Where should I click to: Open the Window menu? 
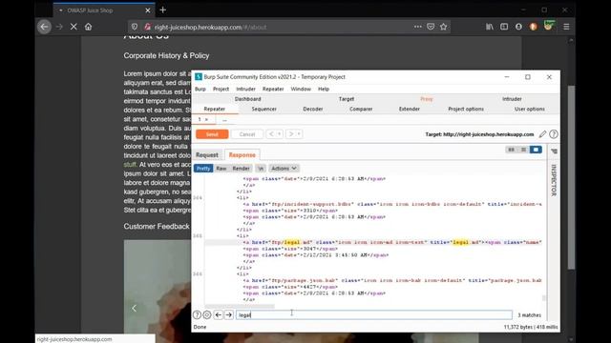pos(301,89)
